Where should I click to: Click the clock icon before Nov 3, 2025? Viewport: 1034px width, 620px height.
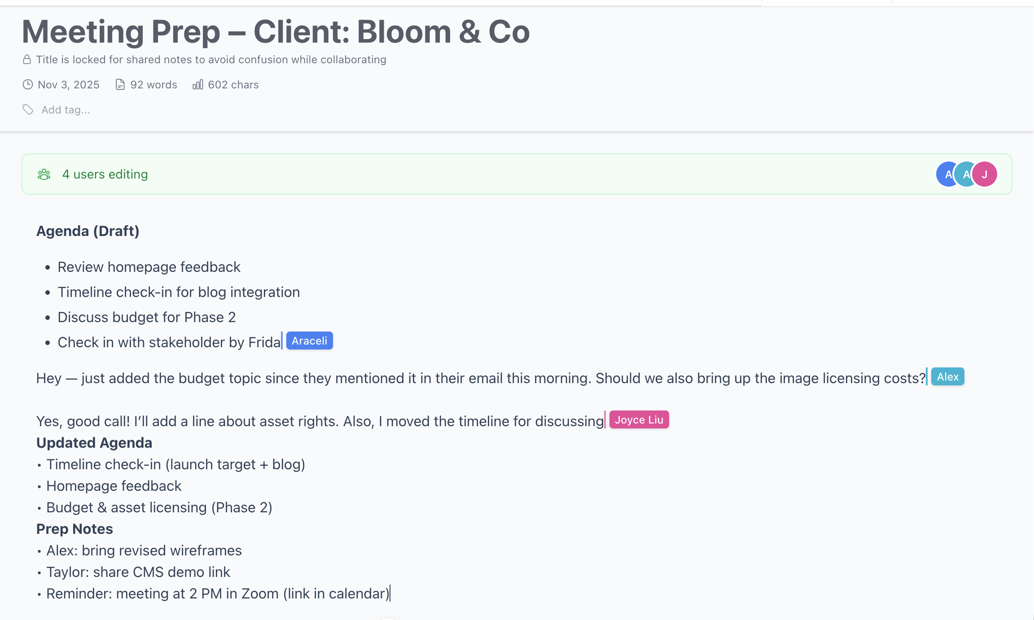tap(27, 84)
